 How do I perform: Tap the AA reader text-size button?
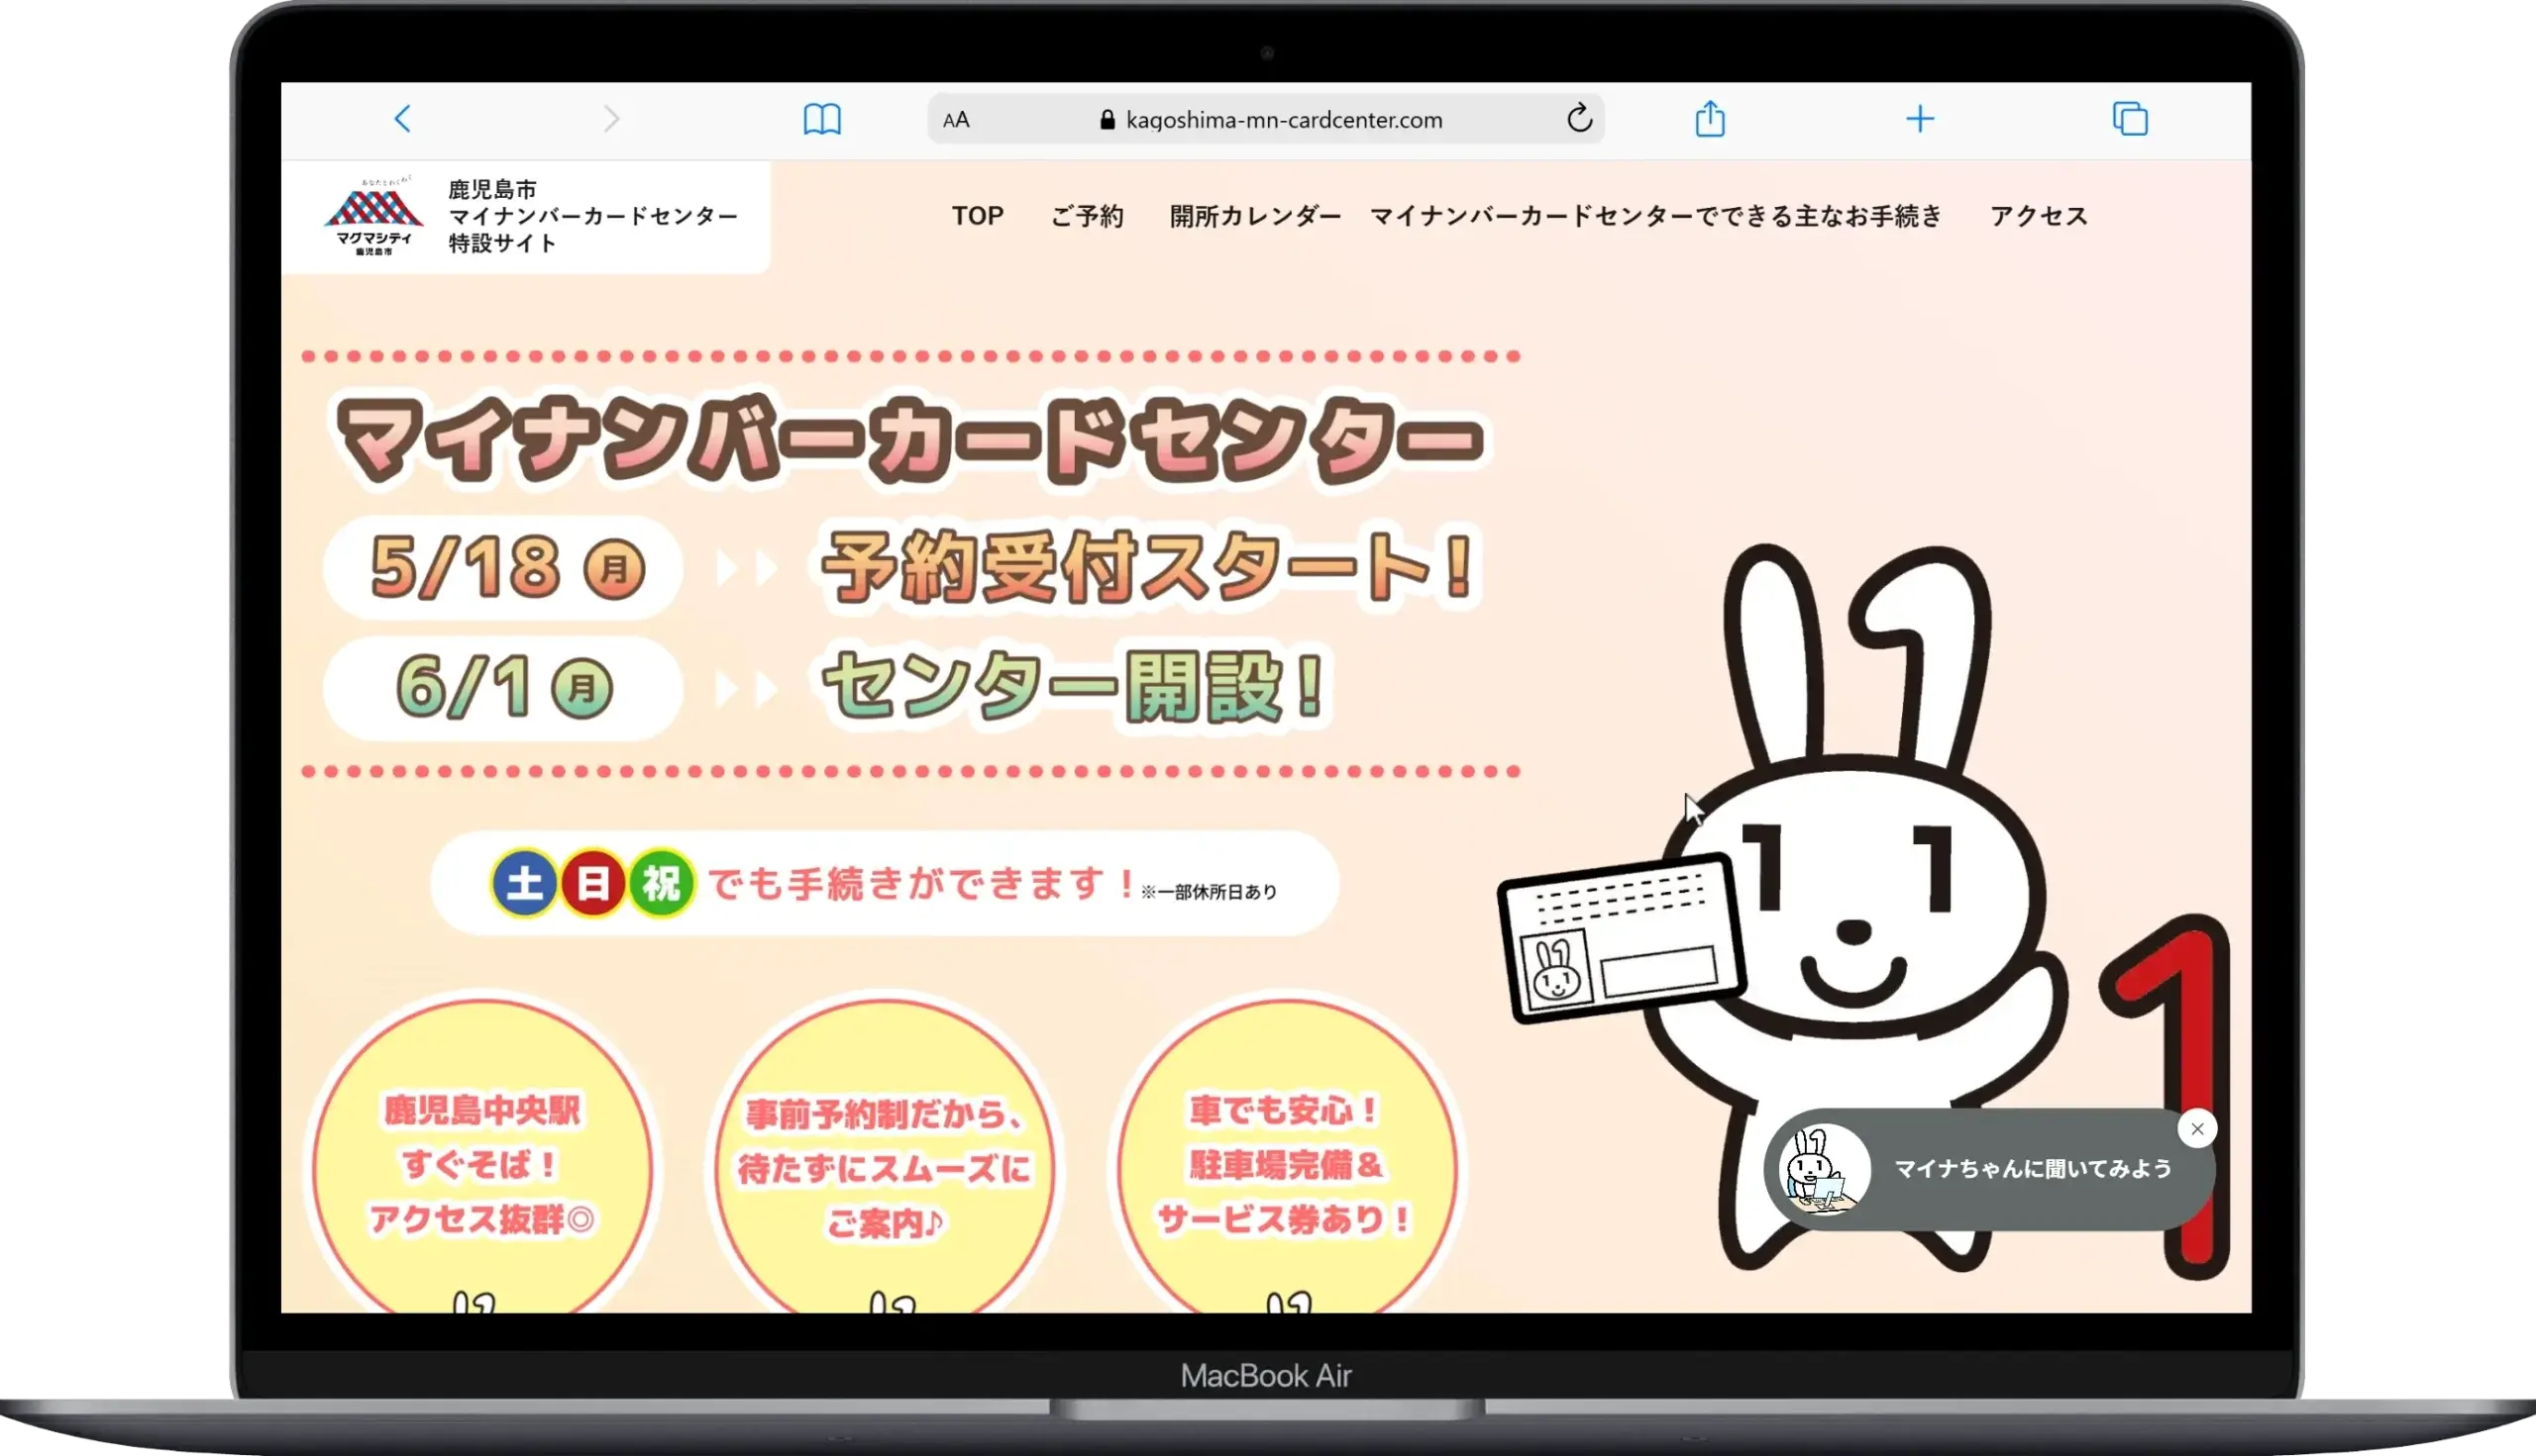click(956, 120)
